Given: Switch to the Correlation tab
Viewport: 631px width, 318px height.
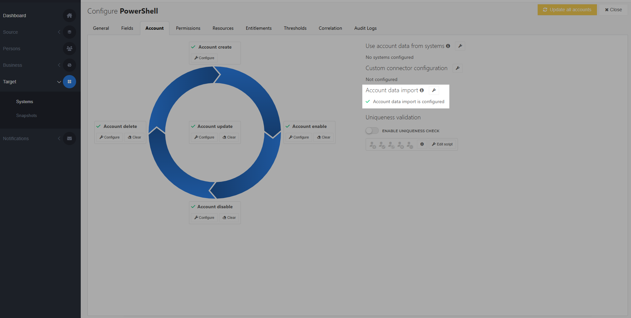Looking at the screenshot, I should tap(330, 28).
